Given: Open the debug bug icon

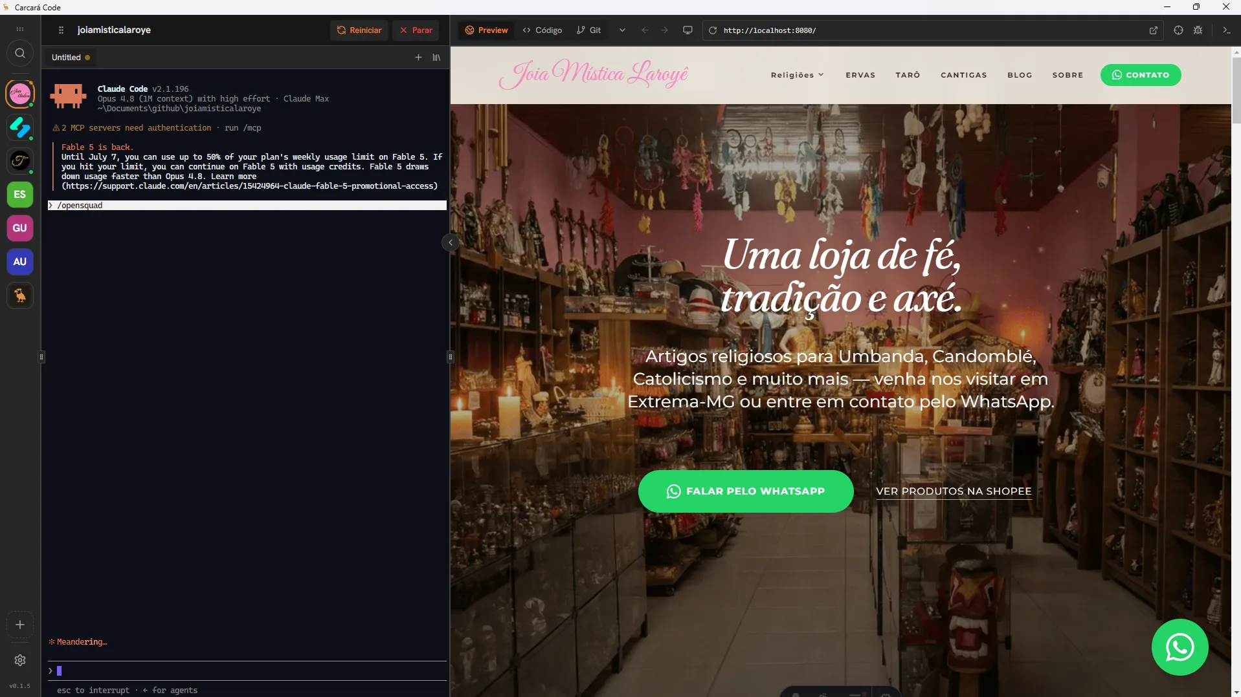Looking at the screenshot, I should tap(1198, 30).
